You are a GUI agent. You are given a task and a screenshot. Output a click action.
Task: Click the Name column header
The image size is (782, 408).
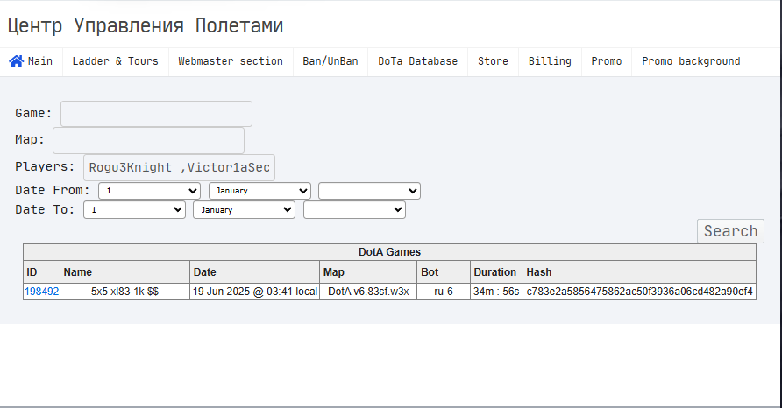click(x=124, y=272)
